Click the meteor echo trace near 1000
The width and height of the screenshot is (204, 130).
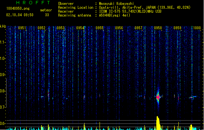[193, 97]
